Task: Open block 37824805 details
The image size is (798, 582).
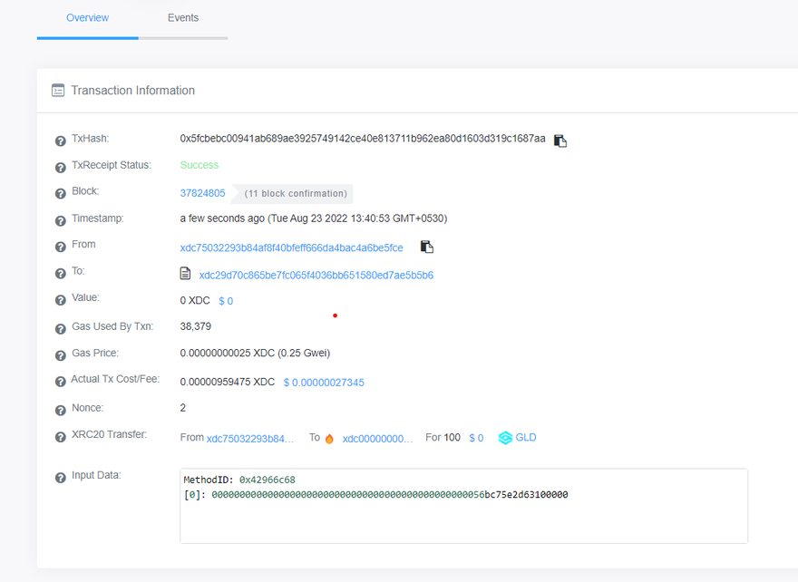Action: pyautogui.click(x=202, y=193)
